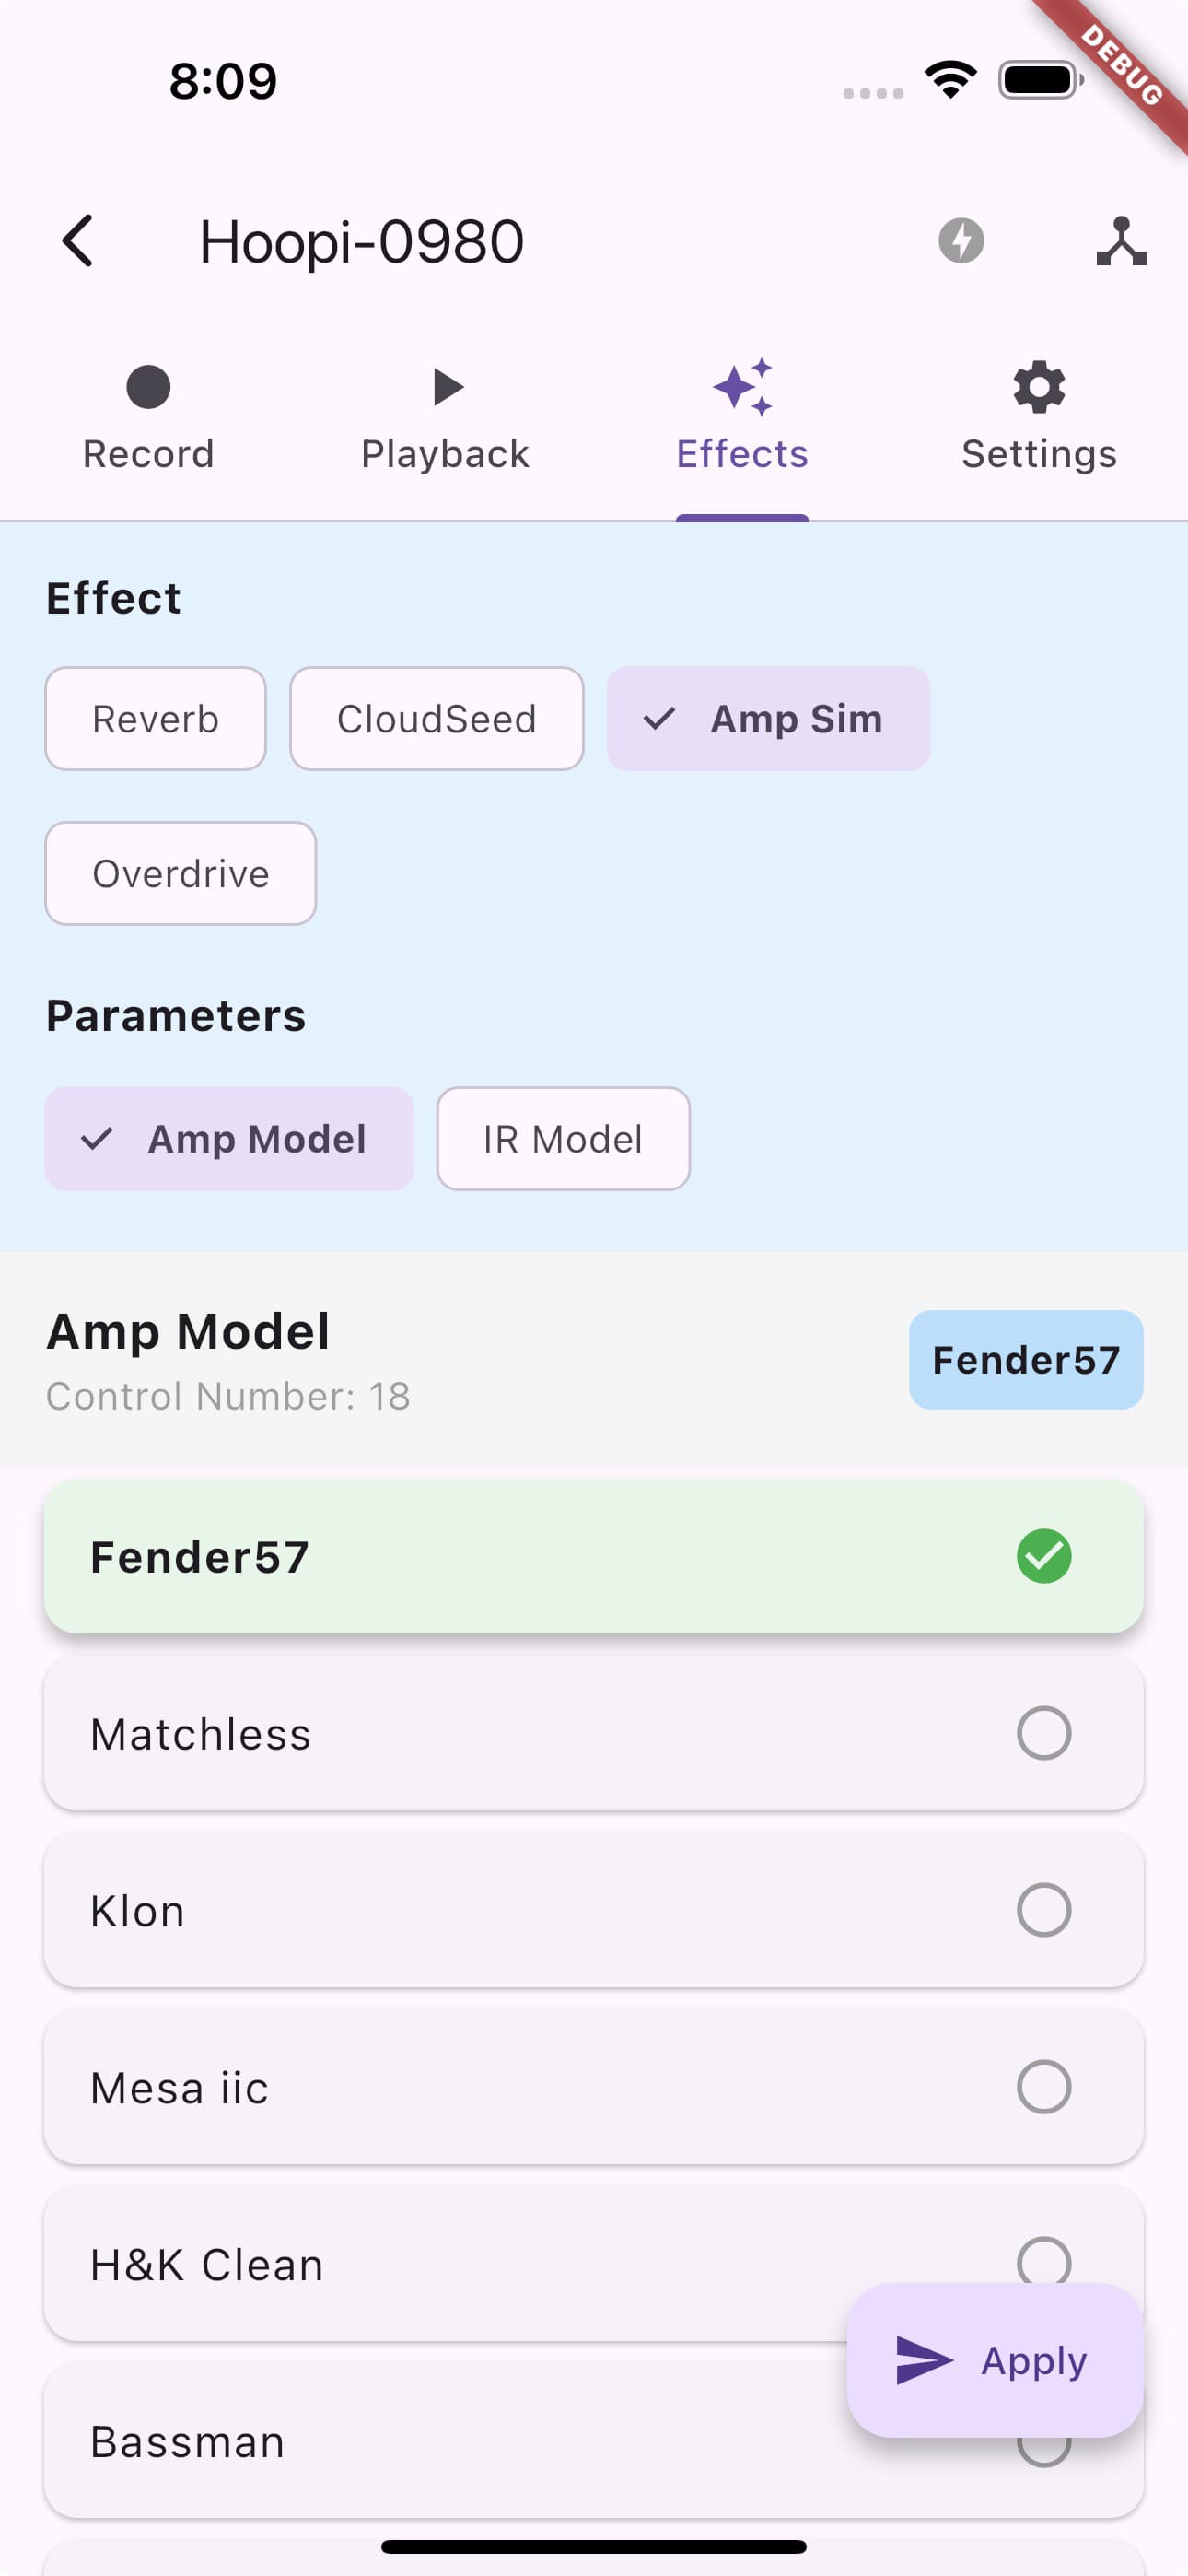Tap the Playback triangle icon
1188x2576 pixels.
[x=447, y=387]
